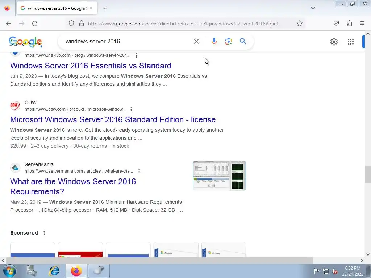
Task: Click the muted volume tray icon
Action: pyautogui.click(x=334, y=271)
